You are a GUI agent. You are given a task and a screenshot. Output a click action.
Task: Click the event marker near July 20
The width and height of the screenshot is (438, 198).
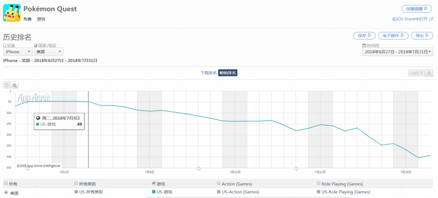tap(296, 168)
